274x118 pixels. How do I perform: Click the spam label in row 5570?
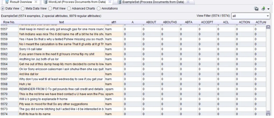(x=109, y=94)
